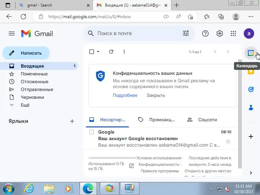Open a new browser tab
Viewport: 260px width, 195px height.
tap(176, 5)
